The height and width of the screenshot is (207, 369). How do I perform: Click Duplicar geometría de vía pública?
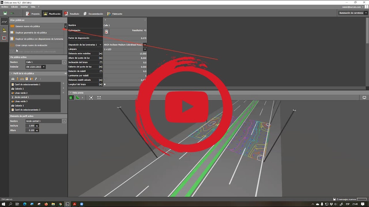(x=37, y=33)
